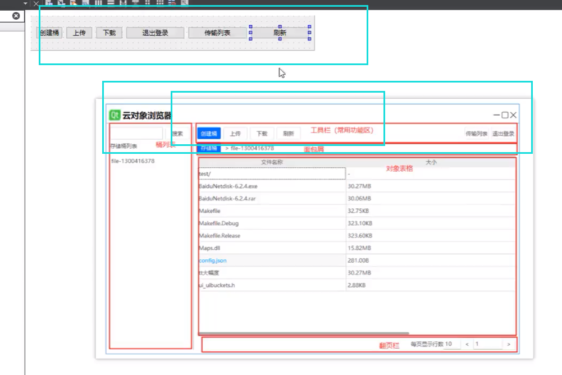Select the BaiduNetdisk-6.2.4.rar row
562x375 pixels.
click(x=357, y=198)
